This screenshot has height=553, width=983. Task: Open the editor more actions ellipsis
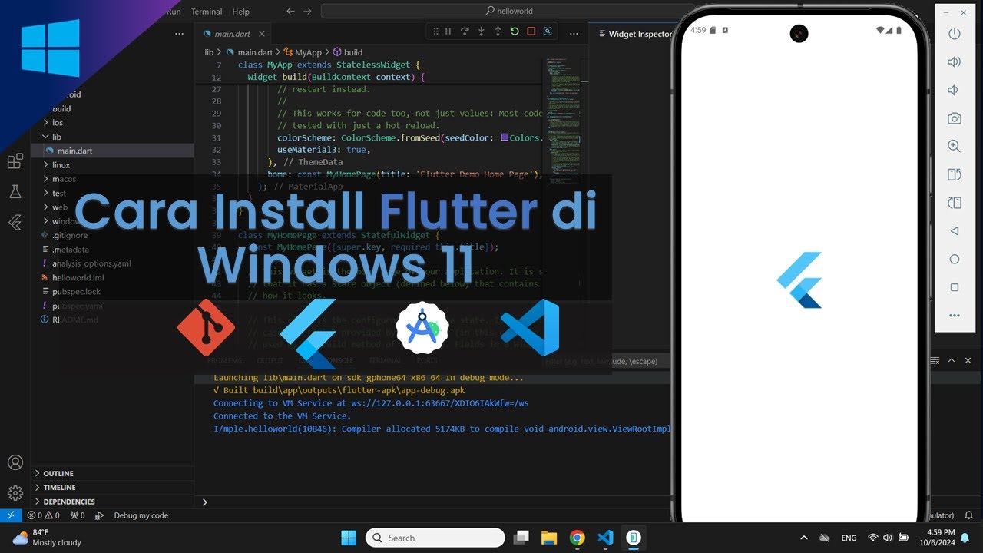[x=574, y=34]
